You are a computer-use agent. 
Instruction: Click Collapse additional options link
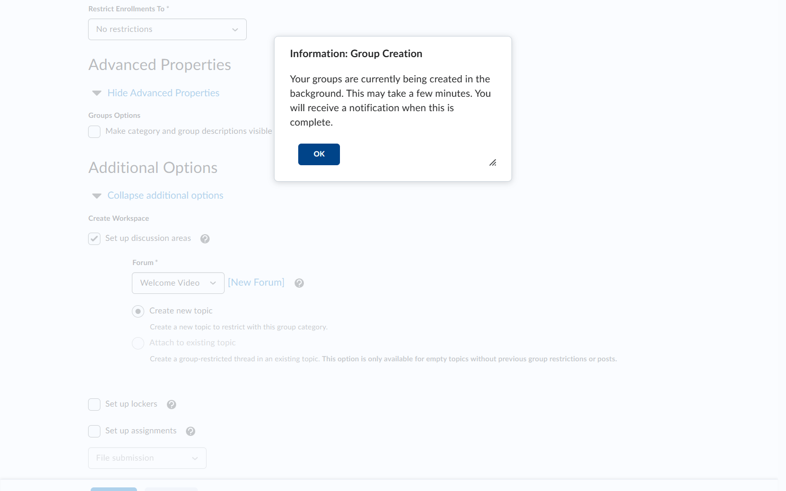(165, 196)
